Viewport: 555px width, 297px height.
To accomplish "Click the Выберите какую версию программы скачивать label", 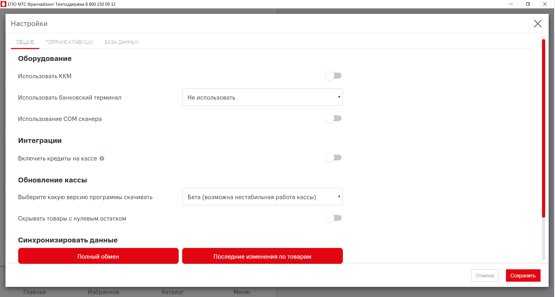I will [85, 197].
